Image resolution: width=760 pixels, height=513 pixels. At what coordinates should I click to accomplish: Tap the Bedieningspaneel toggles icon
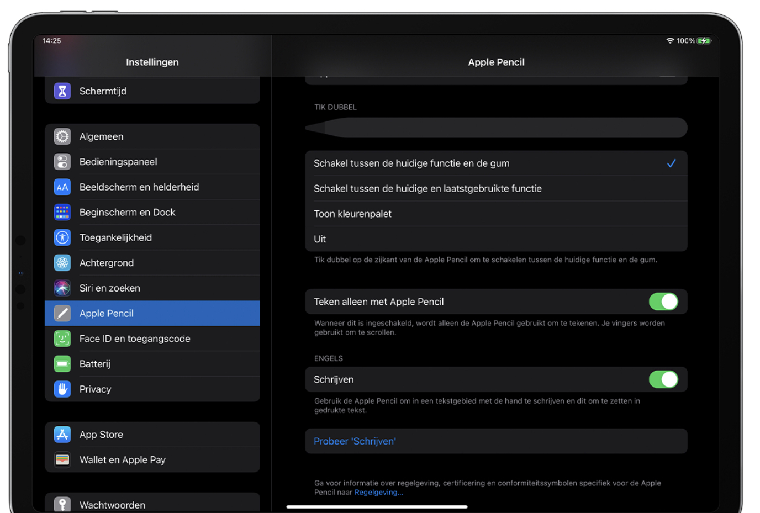[x=62, y=162]
